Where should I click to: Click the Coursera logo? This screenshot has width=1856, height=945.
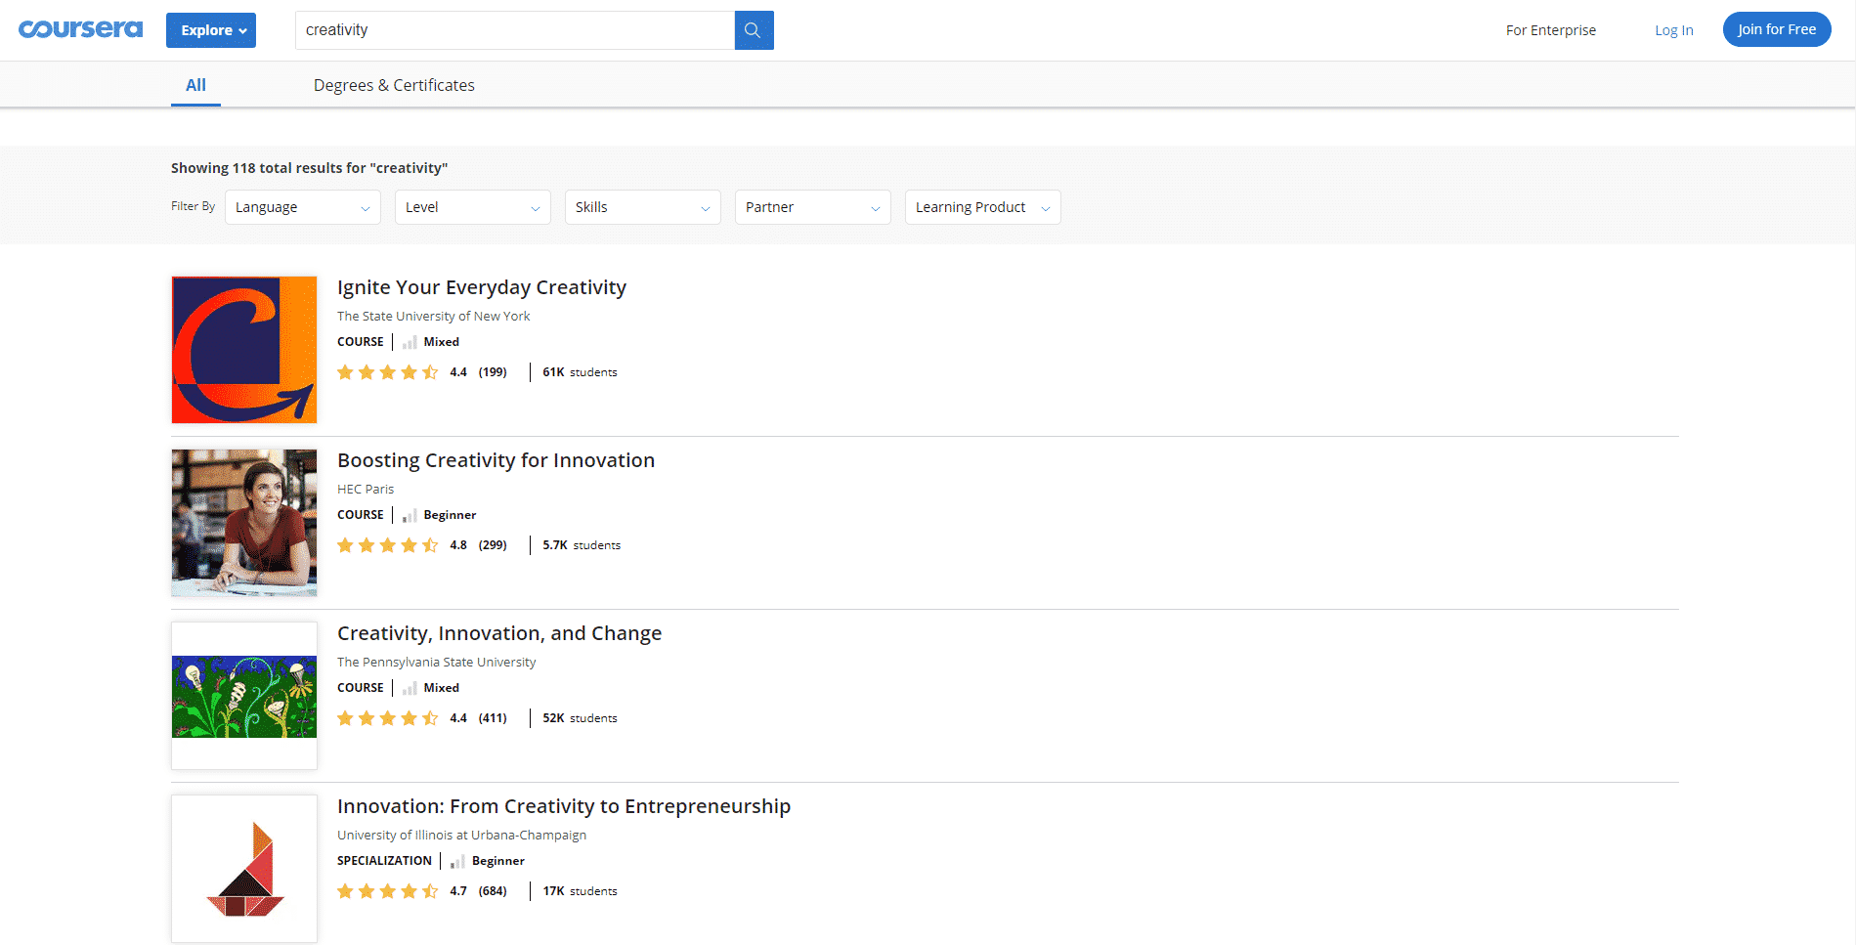(80, 29)
